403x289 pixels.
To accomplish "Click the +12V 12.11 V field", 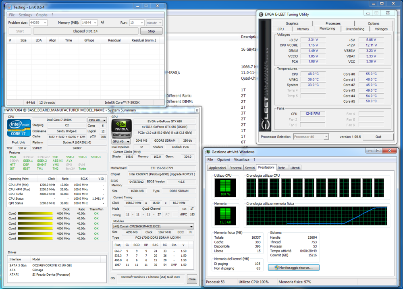I will click(371, 45).
